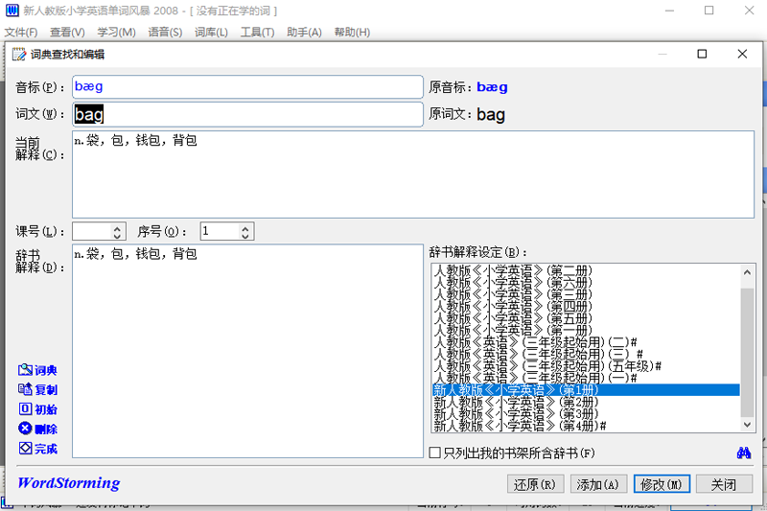Select 人教版《英语》(三年级起始用)(一)# entry
767x511 pixels.
pos(586,378)
